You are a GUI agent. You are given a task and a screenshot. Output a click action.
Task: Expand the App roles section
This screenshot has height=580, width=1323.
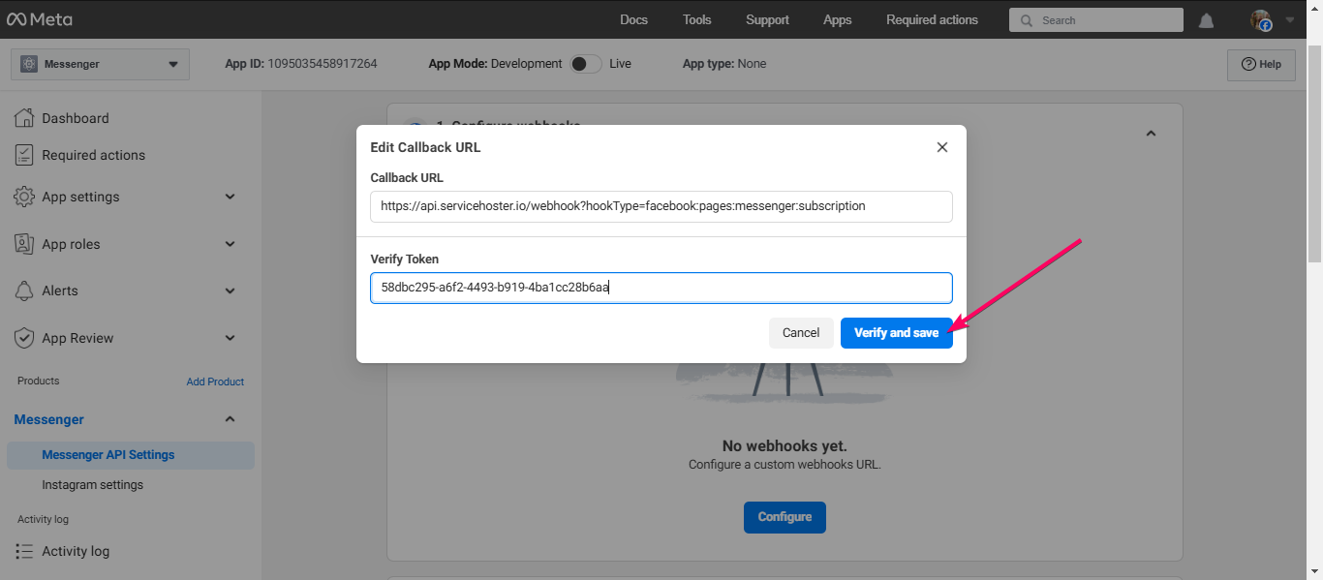(231, 244)
